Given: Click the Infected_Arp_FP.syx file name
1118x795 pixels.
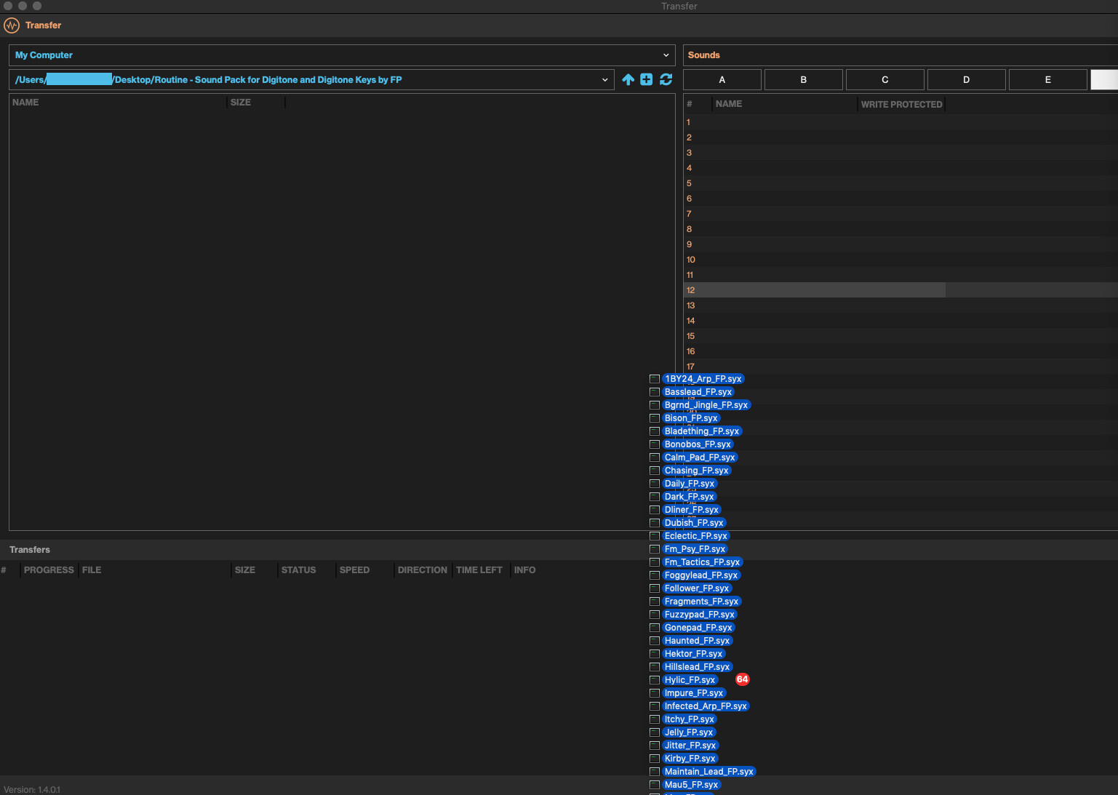Looking at the screenshot, I should pyautogui.click(x=706, y=706).
